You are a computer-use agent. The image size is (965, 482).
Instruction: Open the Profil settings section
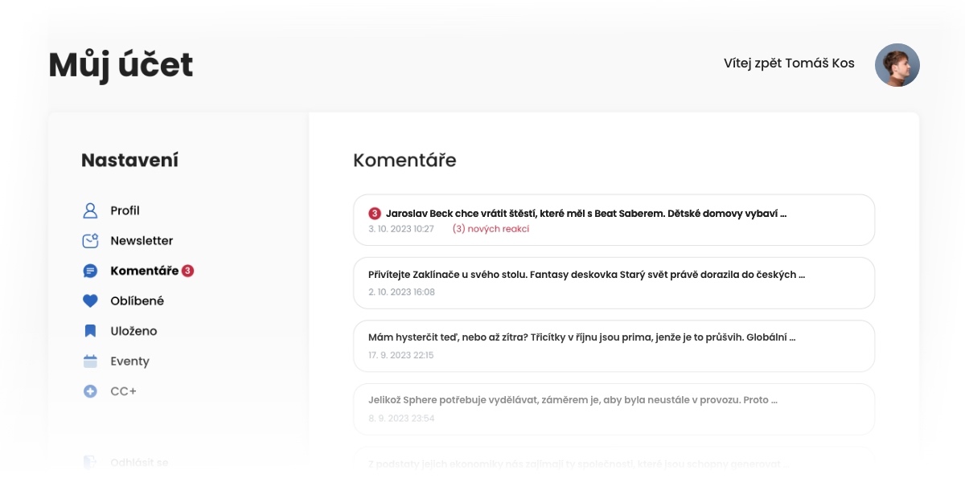125,210
